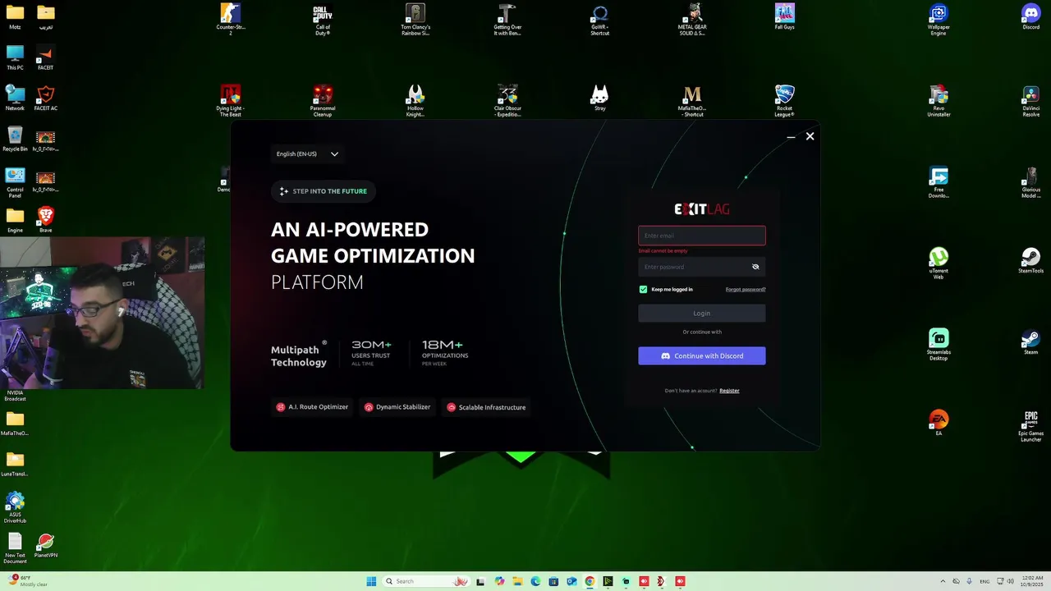Image resolution: width=1051 pixels, height=591 pixels.
Task: Launch Metal Gear Solid desktop icon
Action: [x=692, y=19]
